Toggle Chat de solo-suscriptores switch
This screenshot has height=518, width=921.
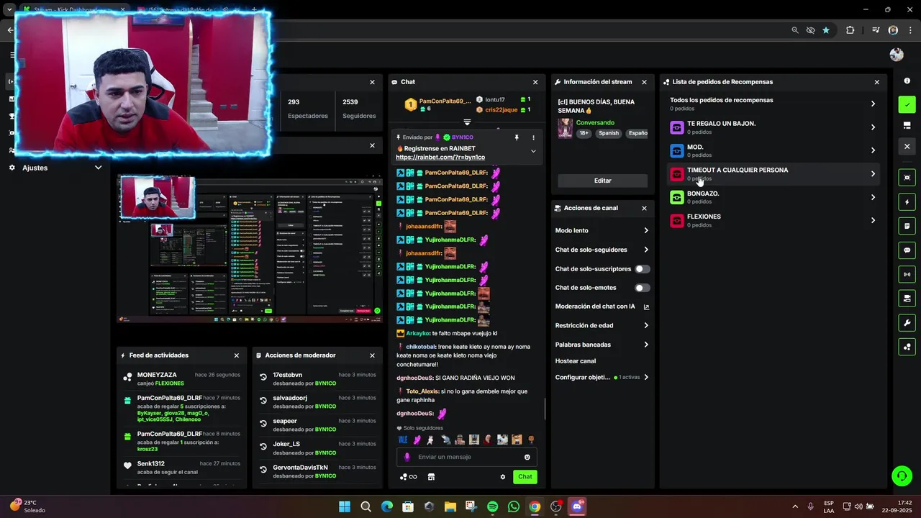point(642,269)
